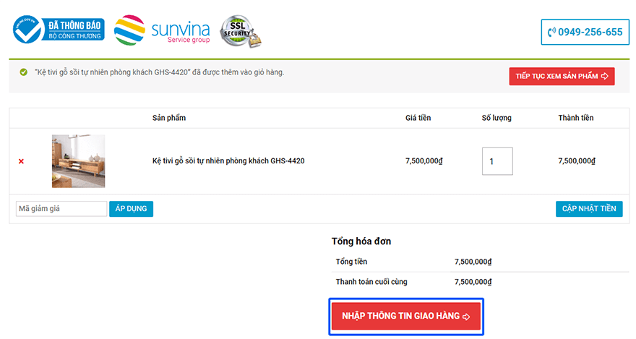Call hotline button 0949-256-655
The height and width of the screenshot is (339, 636).
point(585,32)
